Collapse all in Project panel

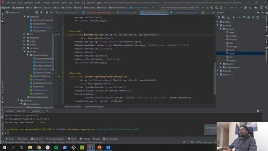41,13
